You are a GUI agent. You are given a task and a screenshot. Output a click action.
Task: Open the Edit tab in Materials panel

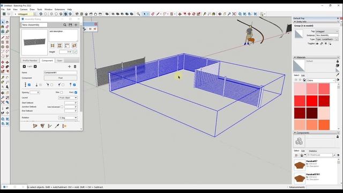(303, 76)
